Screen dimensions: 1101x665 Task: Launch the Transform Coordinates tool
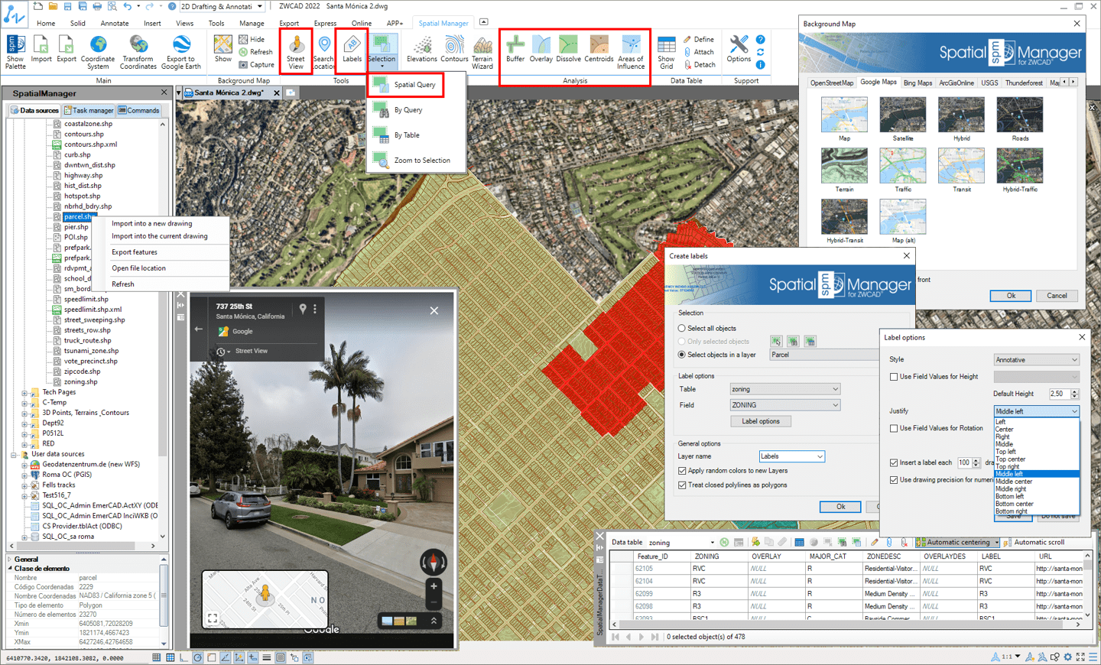coord(138,52)
